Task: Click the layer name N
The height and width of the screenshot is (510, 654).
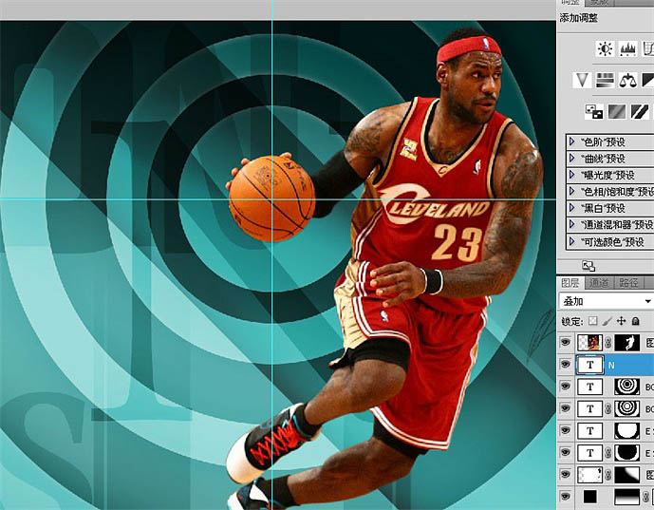Action: [611, 366]
